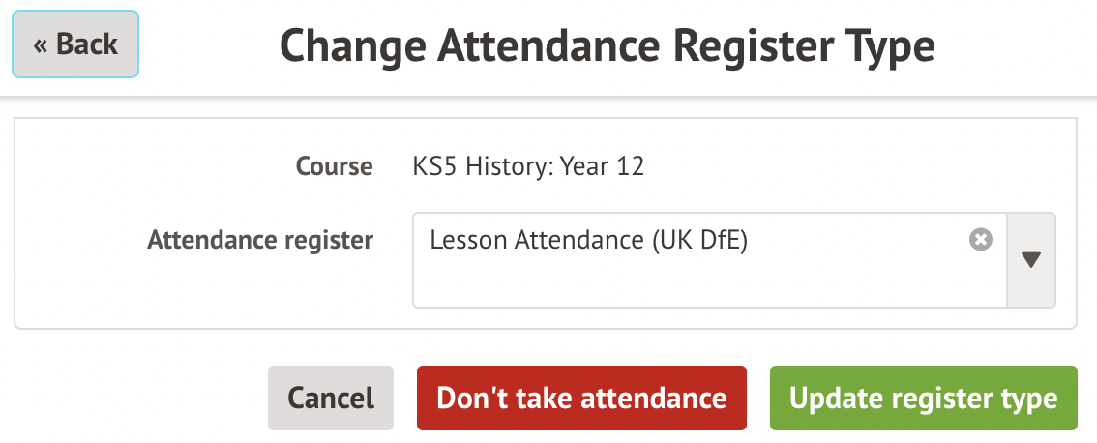The width and height of the screenshot is (1097, 443).
Task: Clear the selected Lesson Attendance register value
Action: tap(981, 240)
